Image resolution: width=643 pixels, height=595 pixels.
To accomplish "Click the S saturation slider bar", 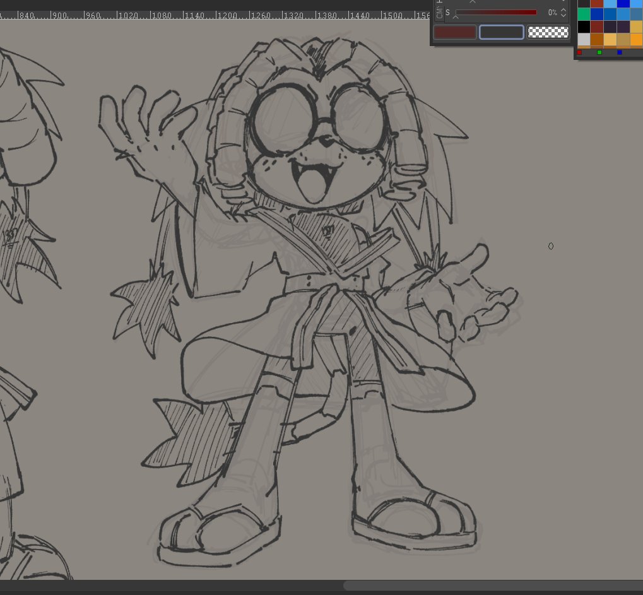I will tap(496, 12).
